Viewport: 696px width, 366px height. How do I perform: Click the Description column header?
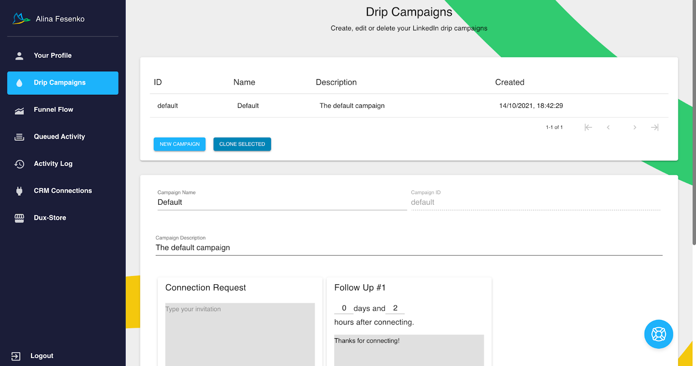pyautogui.click(x=336, y=82)
